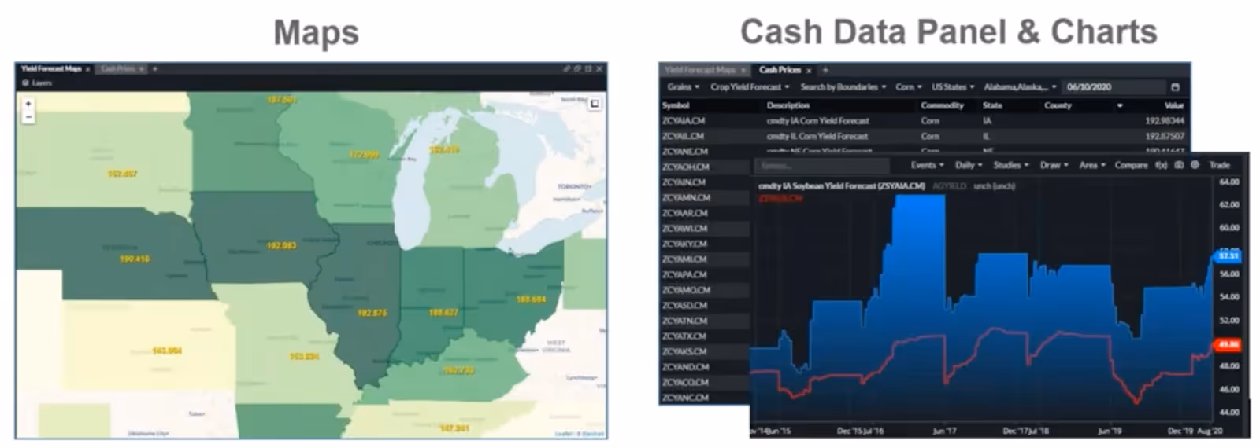Sort by the Commodity column header

(x=942, y=105)
